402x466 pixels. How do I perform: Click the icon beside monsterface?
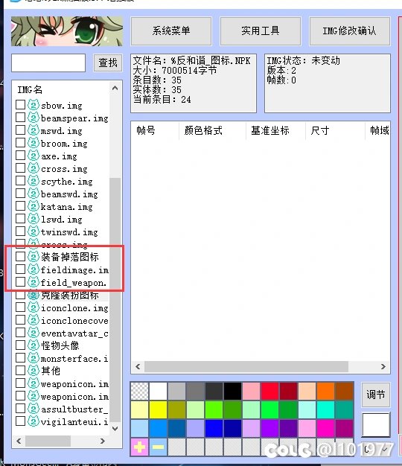33,358
